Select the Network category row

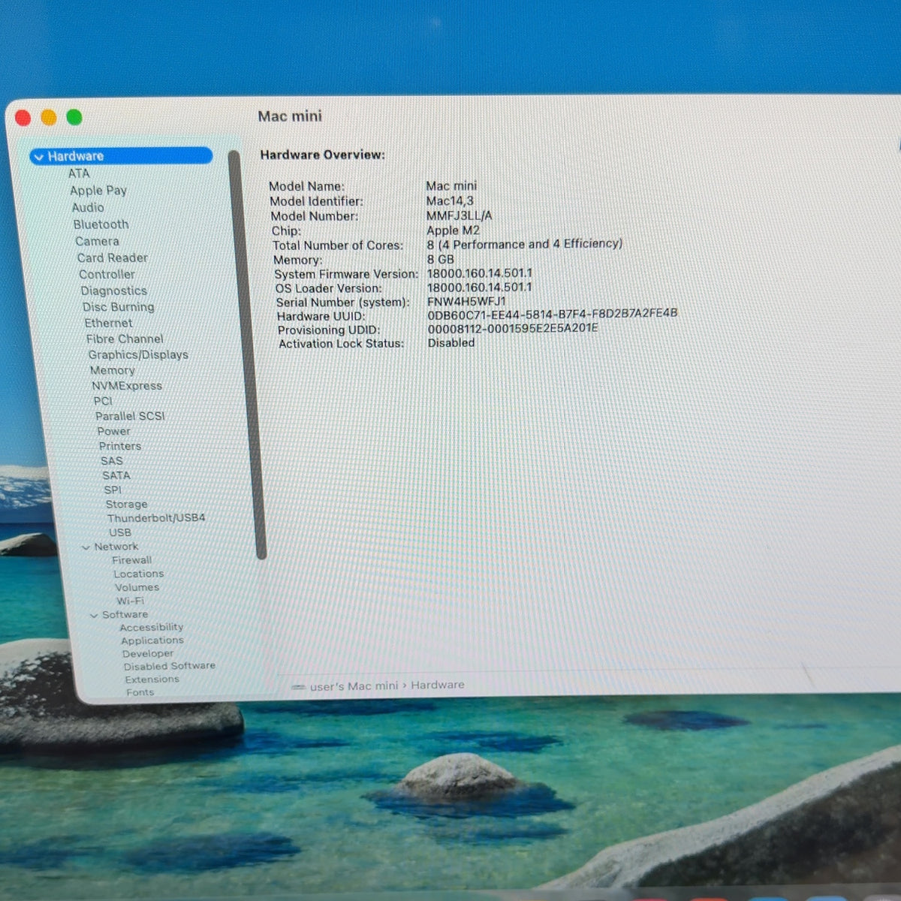(116, 547)
